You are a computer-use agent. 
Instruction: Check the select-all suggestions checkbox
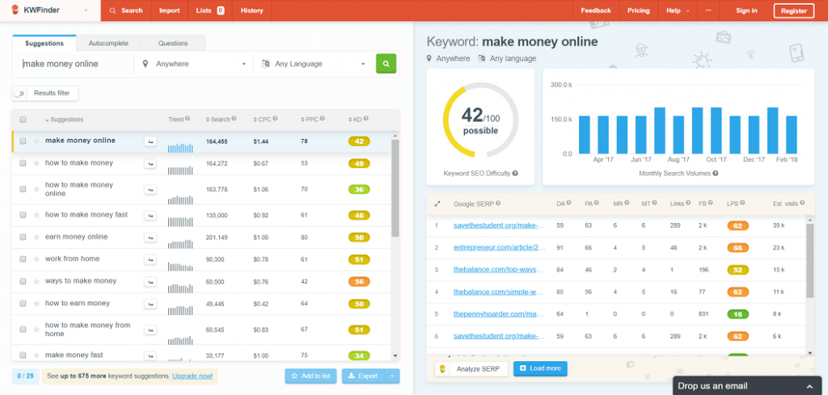tap(23, 120)
